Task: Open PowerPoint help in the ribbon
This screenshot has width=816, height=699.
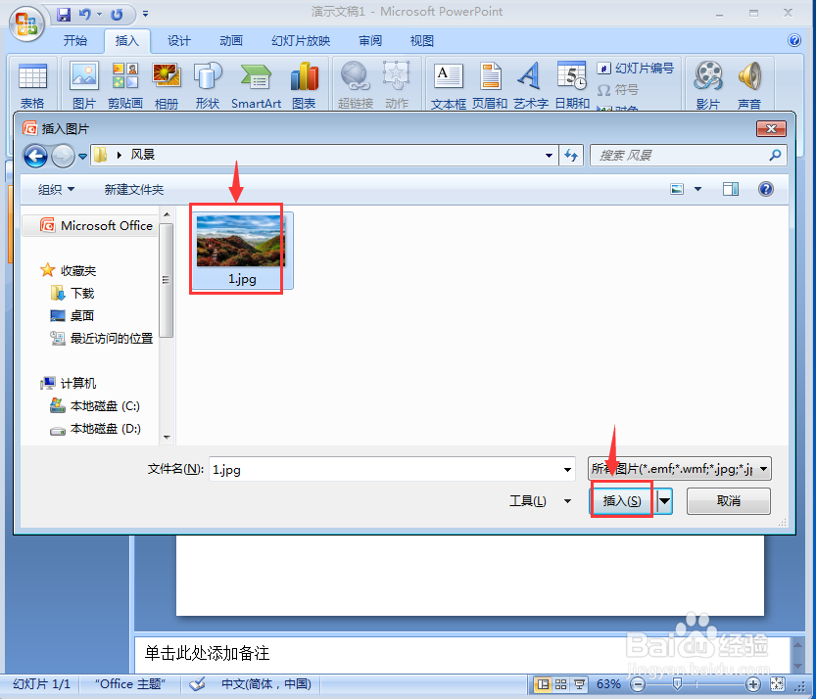Action: coord(794,40)
